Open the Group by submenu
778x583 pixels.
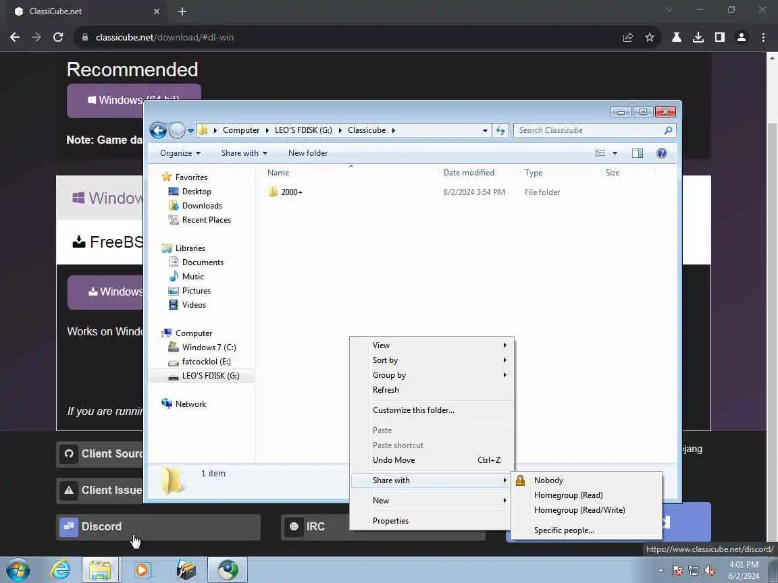(431, 375)
